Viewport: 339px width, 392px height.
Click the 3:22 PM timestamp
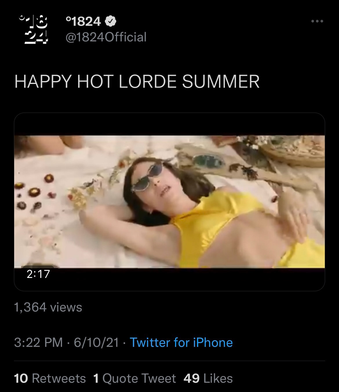[38, 342]
